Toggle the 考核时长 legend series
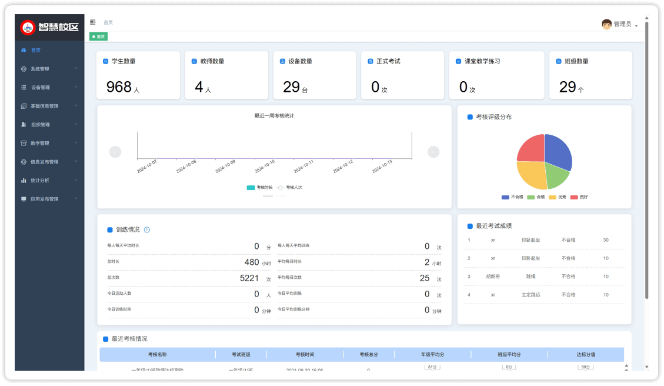The height and width of the screenshot is (386, 664). click(259, 188)
